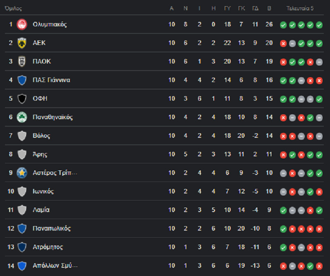330x276 pixels.
Task: Open the Παναιτωλικός team link
Action: click(52, 229)
